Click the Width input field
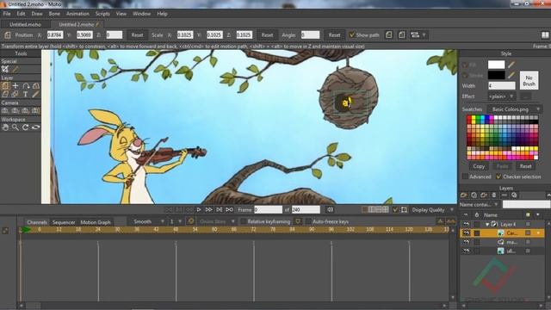This screenshot has width=551, height=310. pyautogui.click(x=501, y=86)
